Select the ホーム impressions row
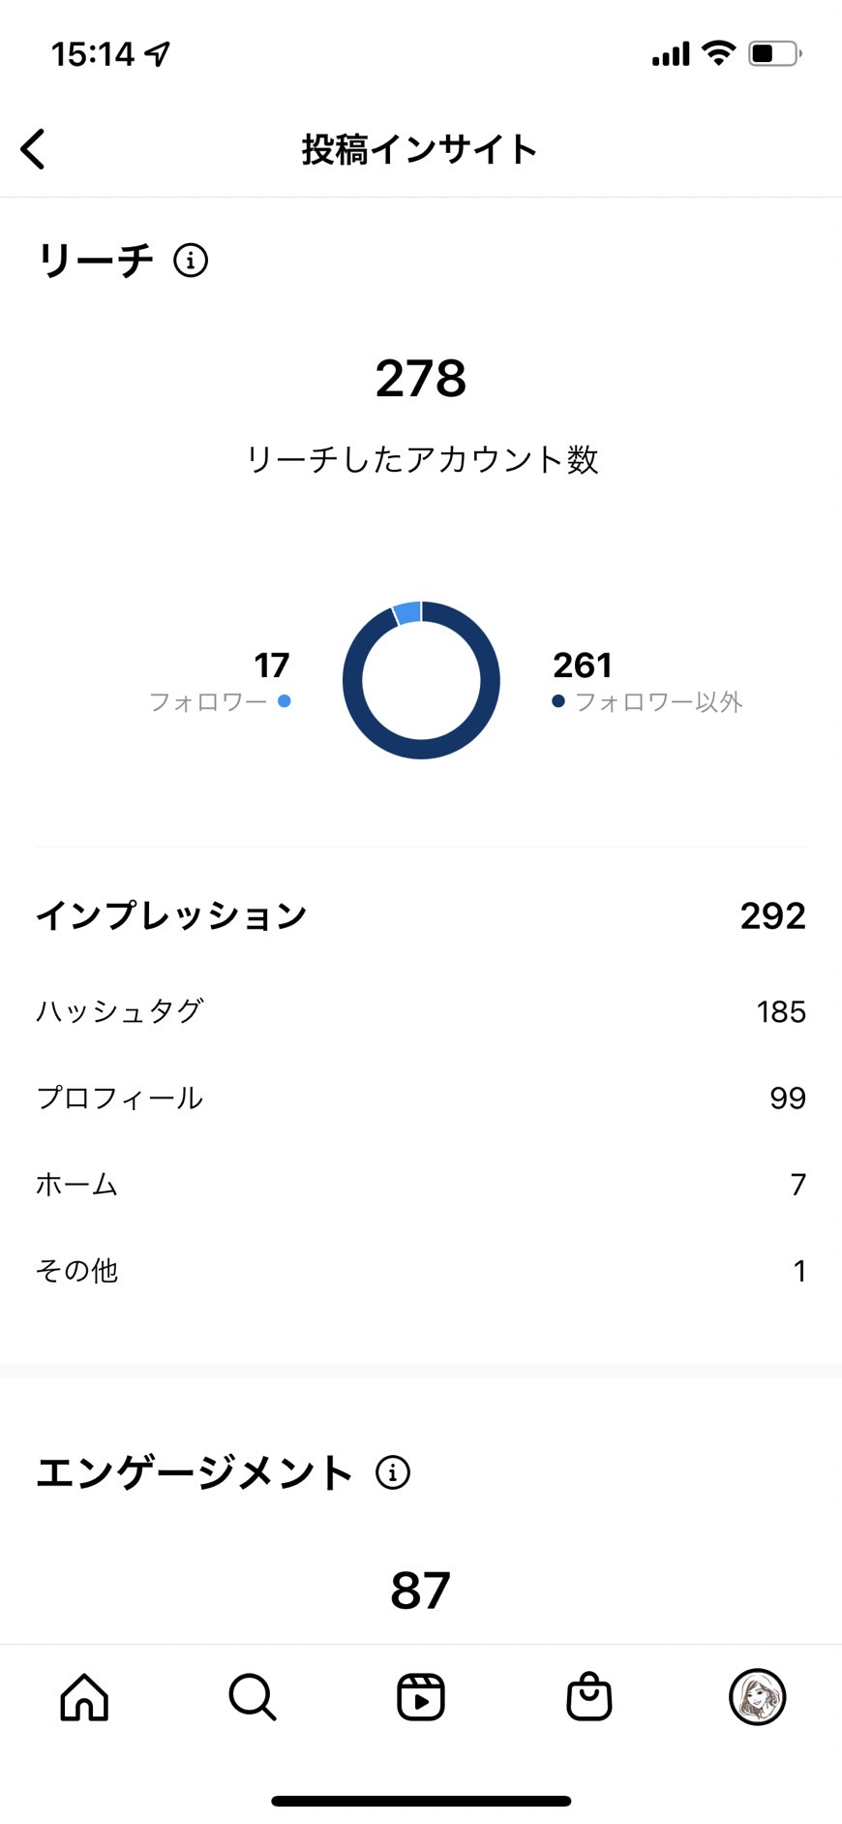 pos(421,1184)
